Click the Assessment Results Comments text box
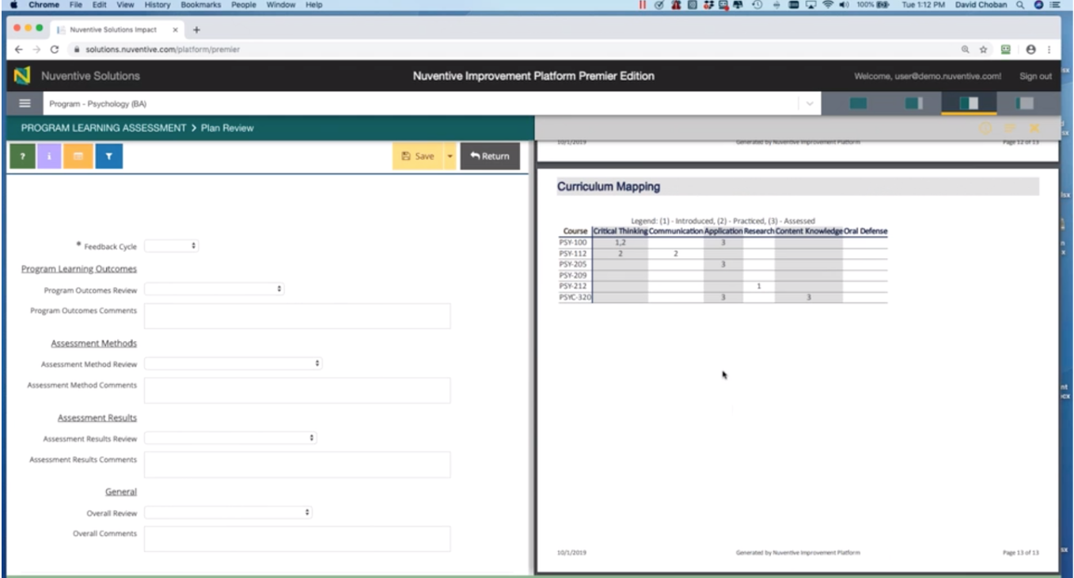 pos(297,465)
